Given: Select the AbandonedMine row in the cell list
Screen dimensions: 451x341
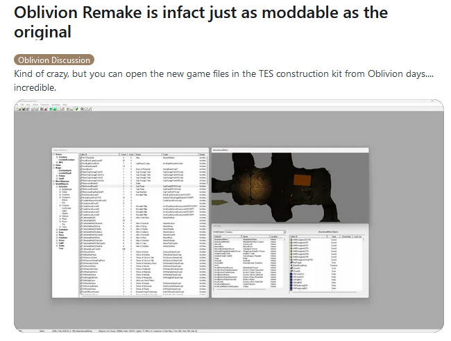Looking at the screenshot, I should click(249, 239).
